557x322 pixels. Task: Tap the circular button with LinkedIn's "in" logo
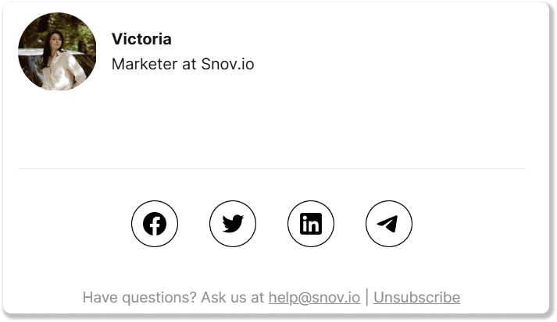[311, 225]
